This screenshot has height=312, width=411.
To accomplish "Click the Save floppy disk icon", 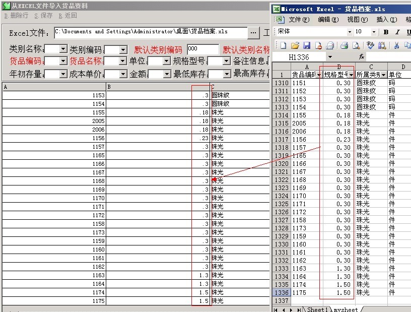I will pyautogui.click(x=307, y=46).
